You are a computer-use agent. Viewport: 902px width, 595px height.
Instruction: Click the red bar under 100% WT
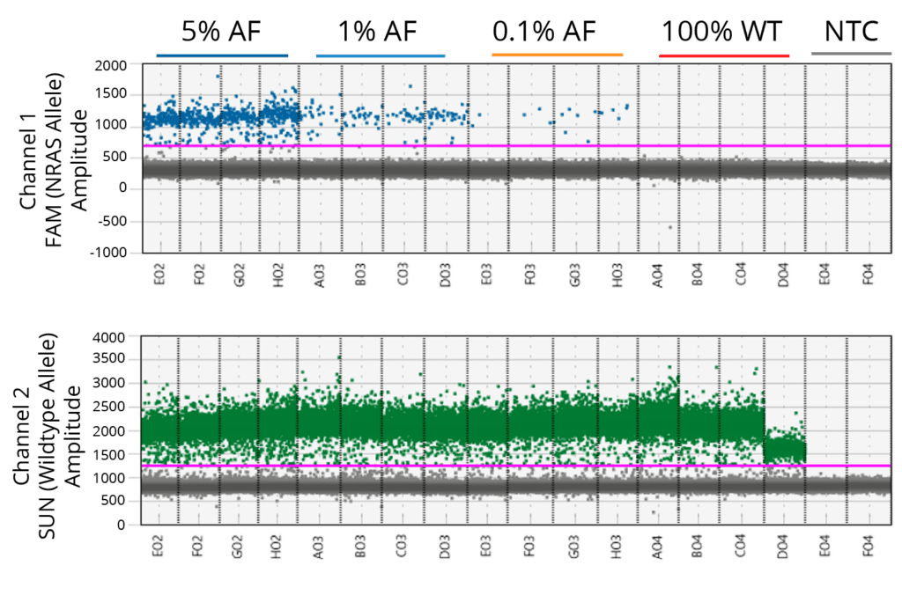tap(725, 55)
